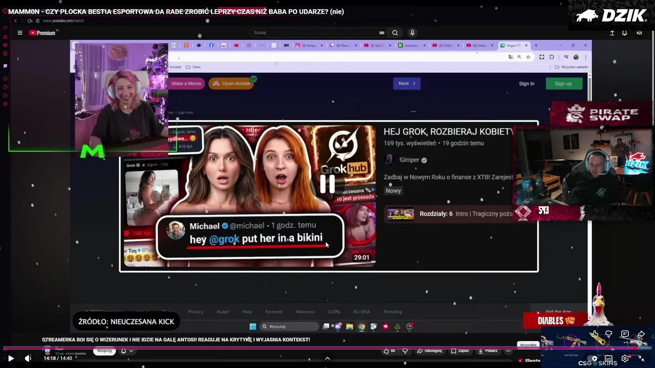Click the www.youtube.com/watch address bar

pos(63,21)
